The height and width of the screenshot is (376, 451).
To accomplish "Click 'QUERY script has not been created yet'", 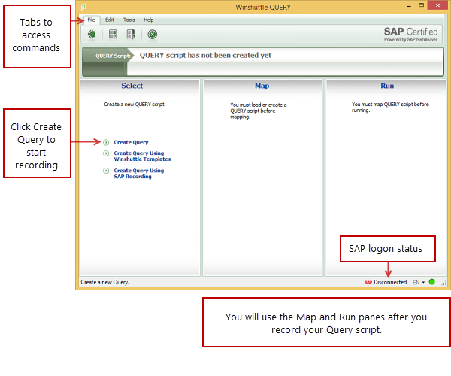I will pos(205,55).
